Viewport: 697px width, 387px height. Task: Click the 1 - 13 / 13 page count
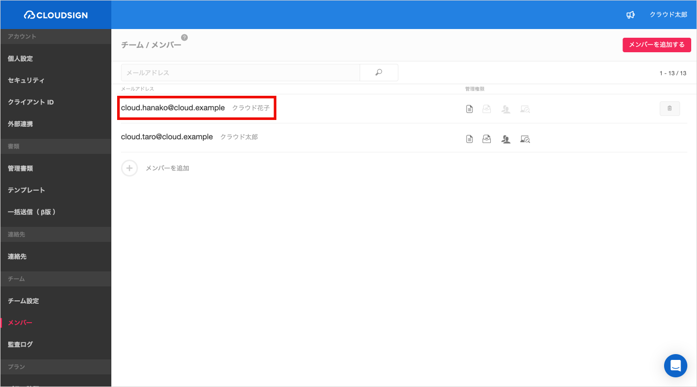pyautogui.click(x=673, y=74)
